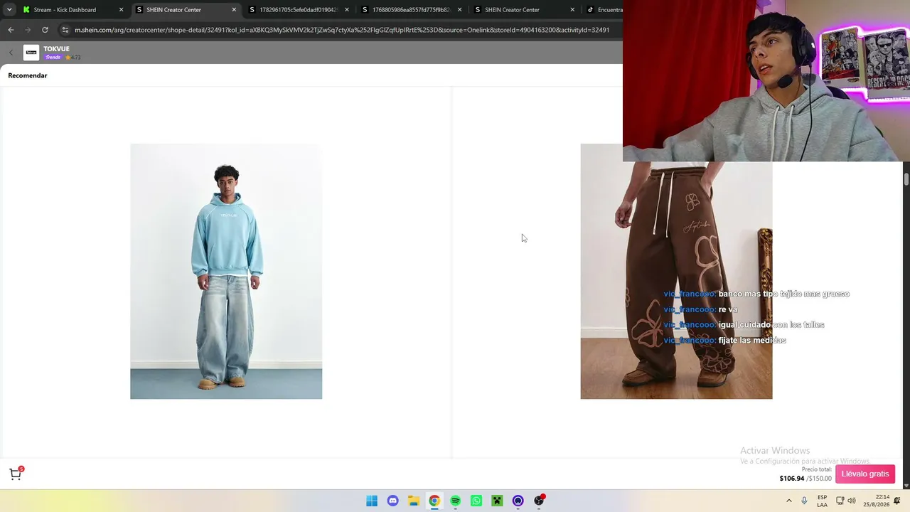Open the Windows Start menu
This screenshot has height=512, width=910.
click(372, 501)
